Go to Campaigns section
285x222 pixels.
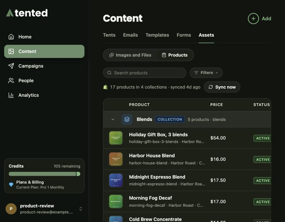click(x=44, y=66)
